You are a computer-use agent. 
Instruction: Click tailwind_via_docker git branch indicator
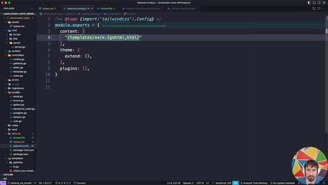(20, 183)
